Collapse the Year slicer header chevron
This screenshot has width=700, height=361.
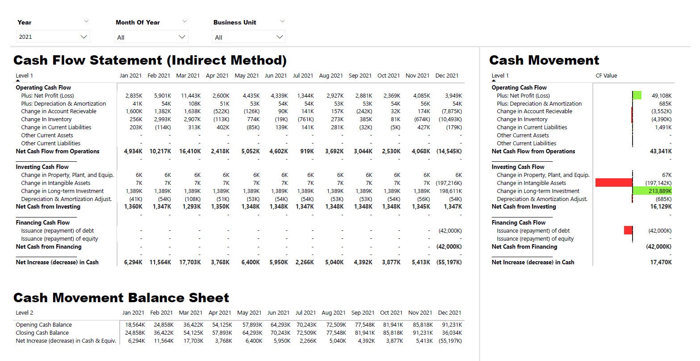87,21
